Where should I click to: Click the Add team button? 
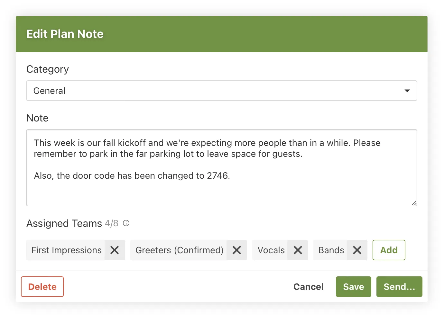(389, 250)
